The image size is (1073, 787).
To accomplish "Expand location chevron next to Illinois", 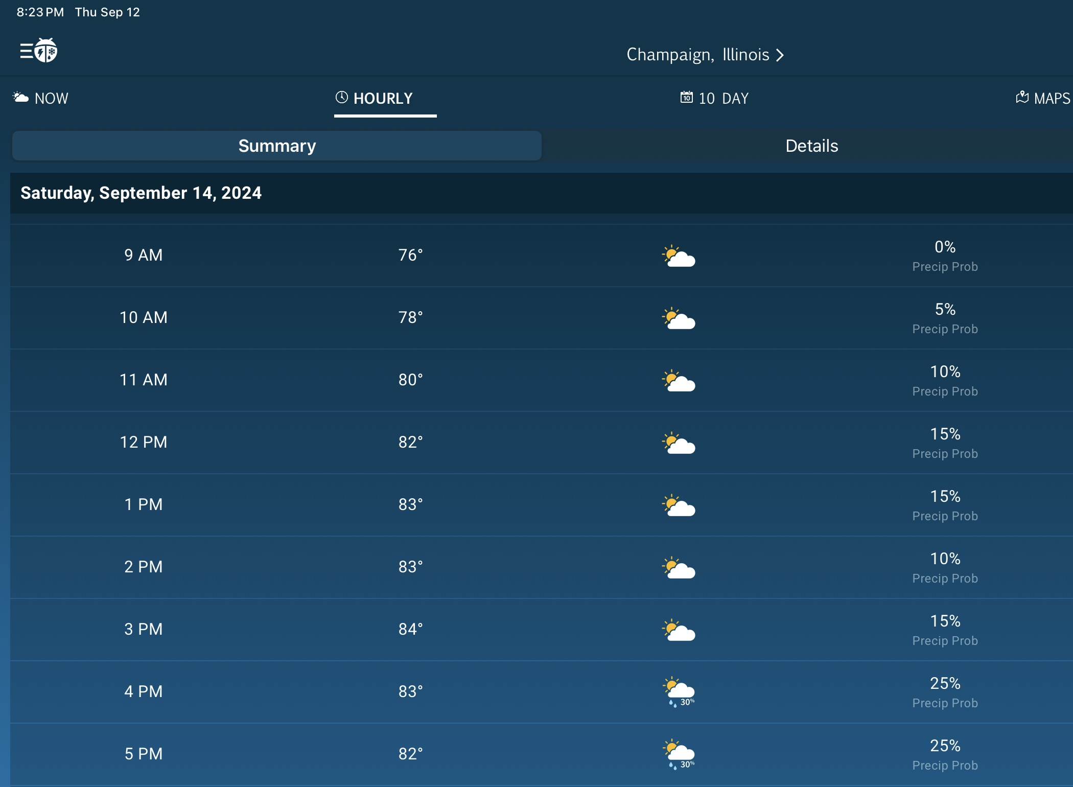I will (x=780, y=55).
